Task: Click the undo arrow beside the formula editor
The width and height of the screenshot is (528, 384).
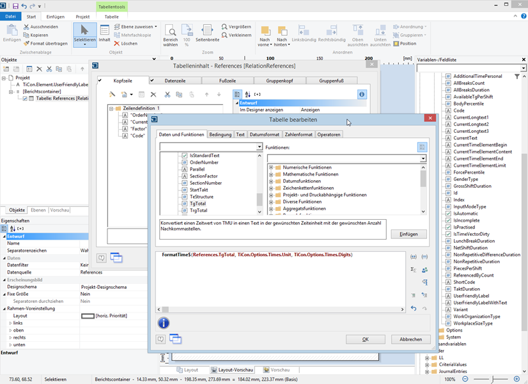Action: click(414, 308)
